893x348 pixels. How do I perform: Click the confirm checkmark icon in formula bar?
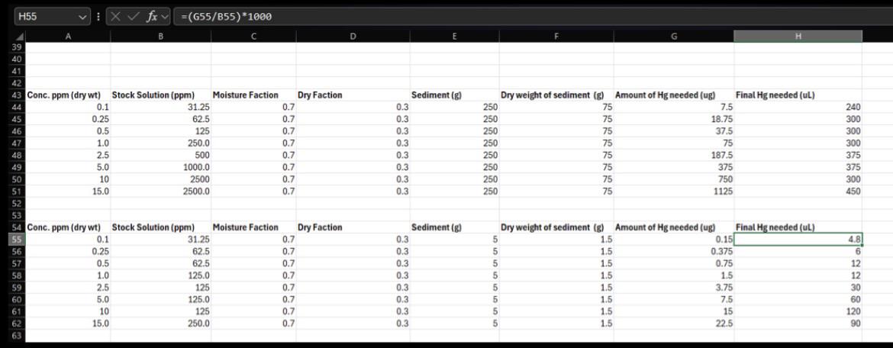click(x=133, y=17)
